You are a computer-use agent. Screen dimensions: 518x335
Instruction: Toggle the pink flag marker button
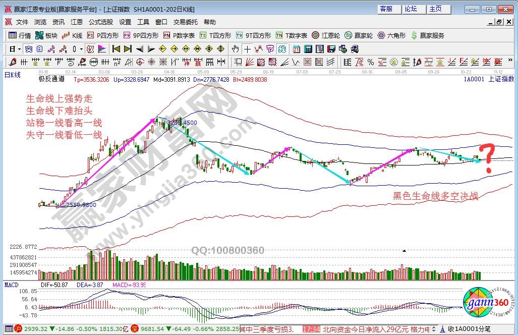click(x=102, y=49)
